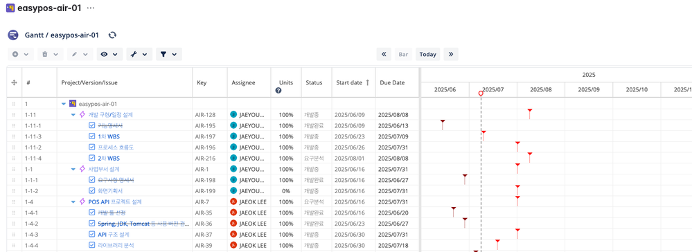Click the JAEOK LEE avatar in AIR-7 row

click(233, 201)
